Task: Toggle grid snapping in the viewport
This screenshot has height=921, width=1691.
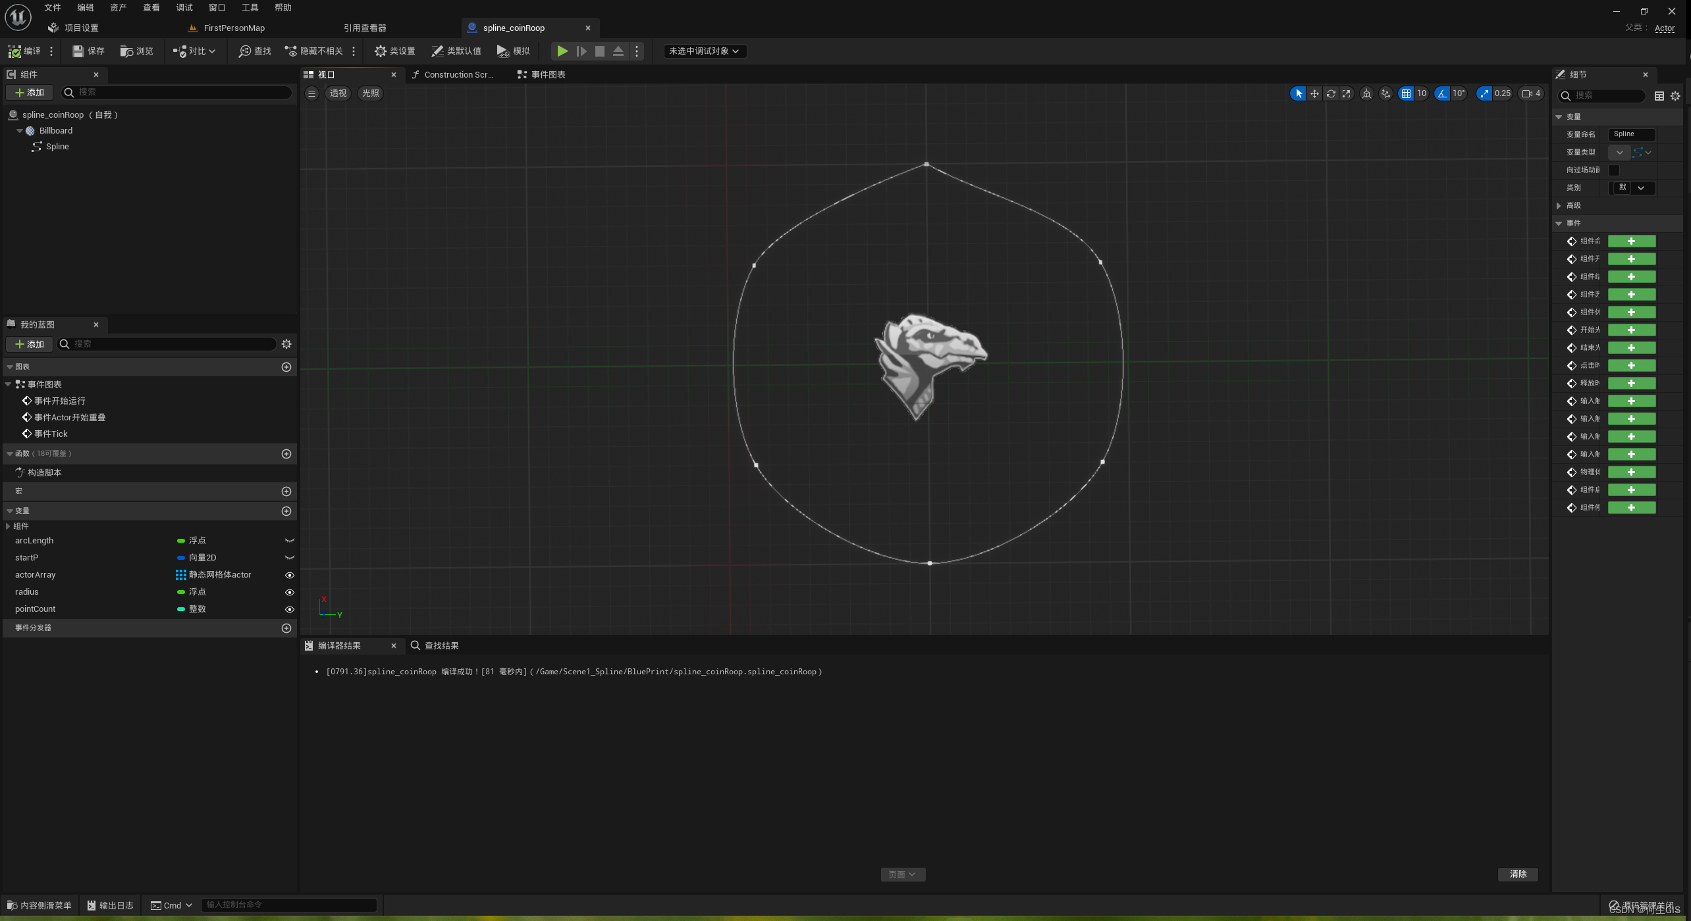Action: pyautogui.click(x=1406, y=93)
